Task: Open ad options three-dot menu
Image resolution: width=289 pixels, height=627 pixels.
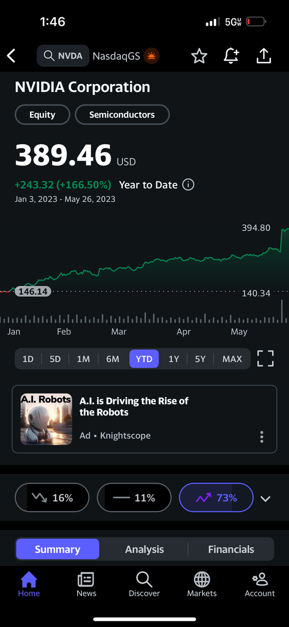Action: tap(262, 437)
